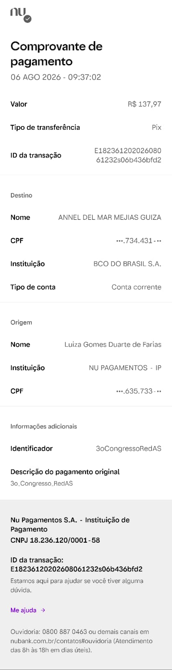The height and width of the screenshot is (670, 172).
Task: Click recipient name ANNEL DEL MAR MEJIAS GUIZA
Action: [x=110, y=217]
